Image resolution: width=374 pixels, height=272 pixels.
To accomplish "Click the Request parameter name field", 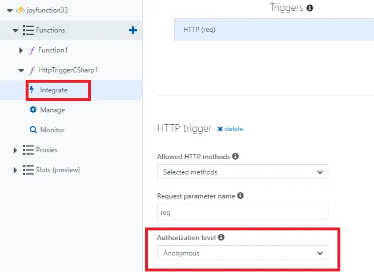I will [x=242, y=212].
